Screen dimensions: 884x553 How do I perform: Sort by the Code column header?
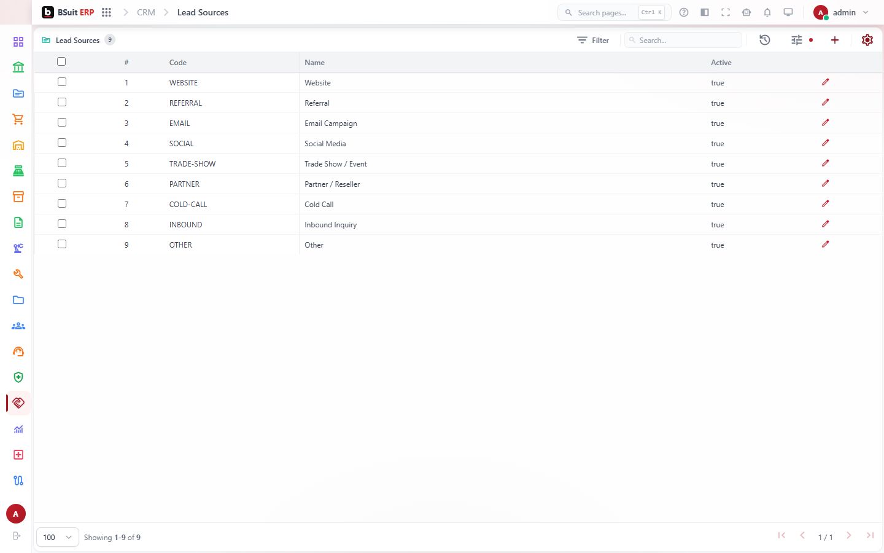pos(178,63)
